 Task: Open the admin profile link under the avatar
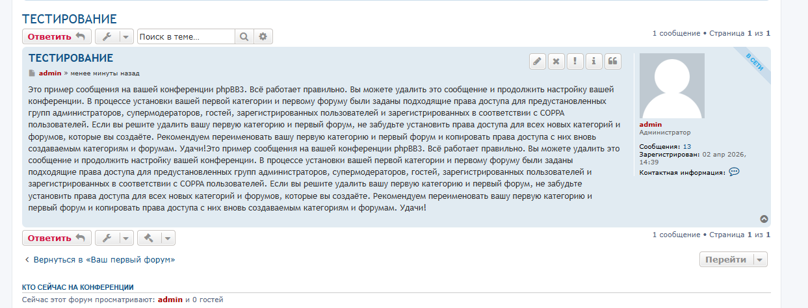(x=650, y=124)
